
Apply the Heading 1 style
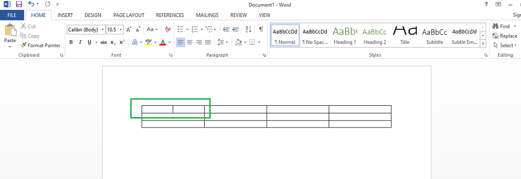pos(345,35)
